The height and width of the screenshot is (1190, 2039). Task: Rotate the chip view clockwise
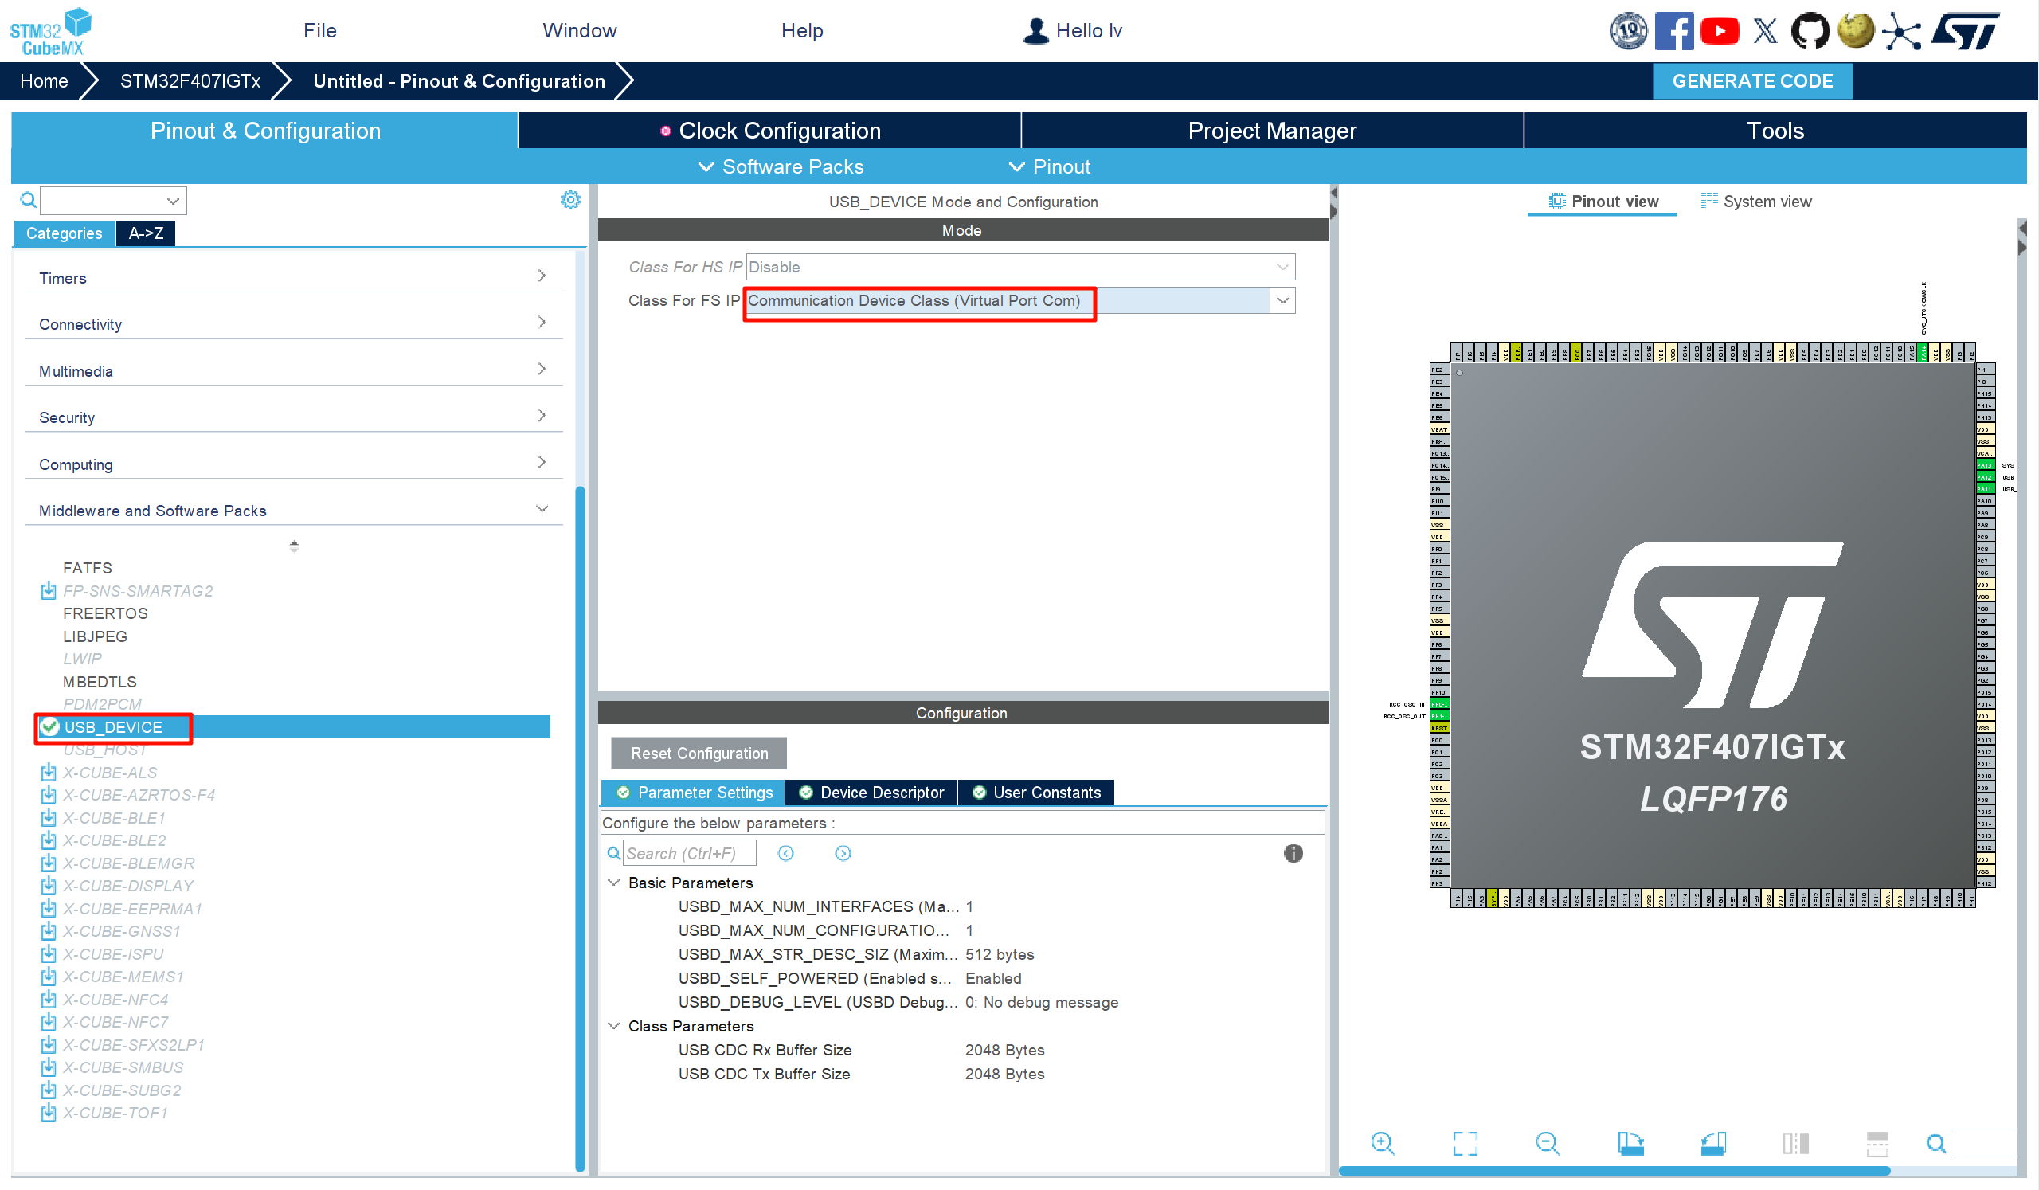pos(1630,1143)
